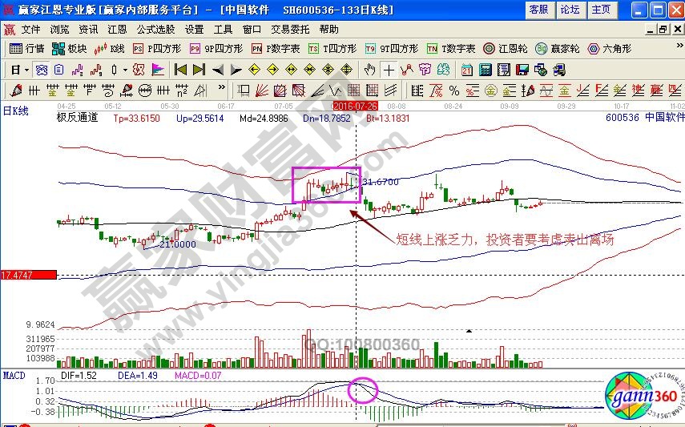Expand the candlestick chart type dropdown arrow

click(124, 70)
